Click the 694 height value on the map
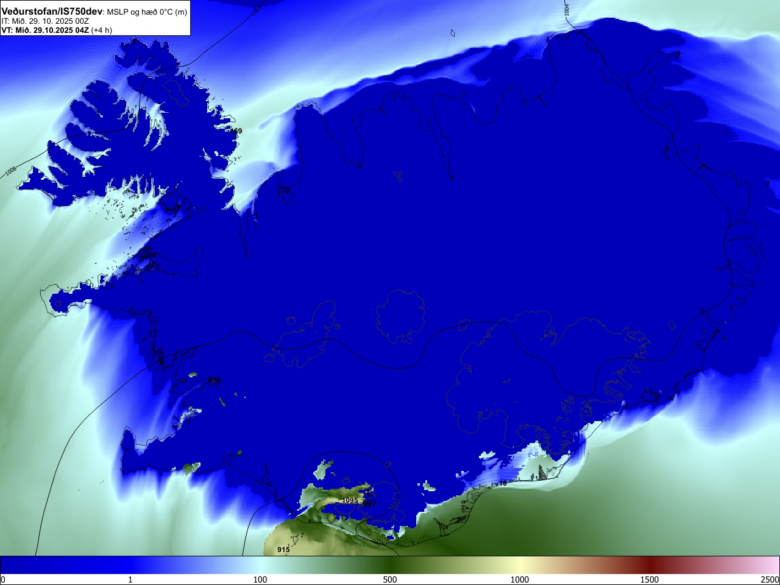This screenshot has height=585, width=780. pos(214,380)
